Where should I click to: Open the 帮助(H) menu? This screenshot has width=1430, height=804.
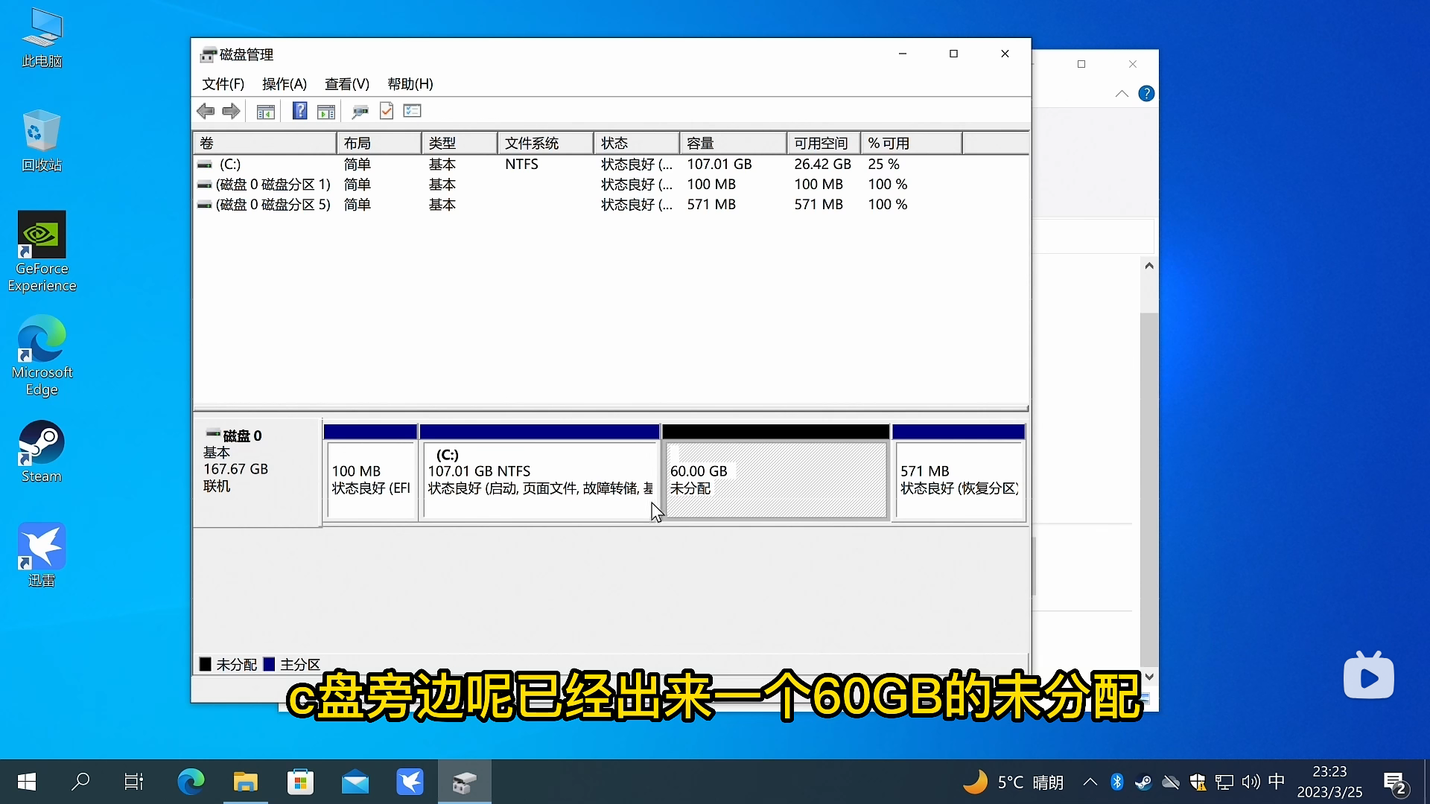click(410, 84)
